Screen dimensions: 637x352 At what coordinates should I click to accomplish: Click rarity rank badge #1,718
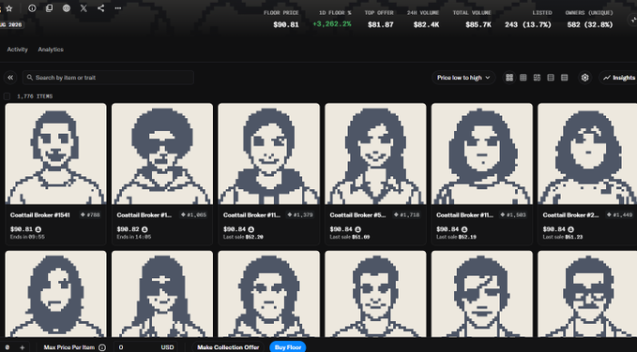pos(406,215)
